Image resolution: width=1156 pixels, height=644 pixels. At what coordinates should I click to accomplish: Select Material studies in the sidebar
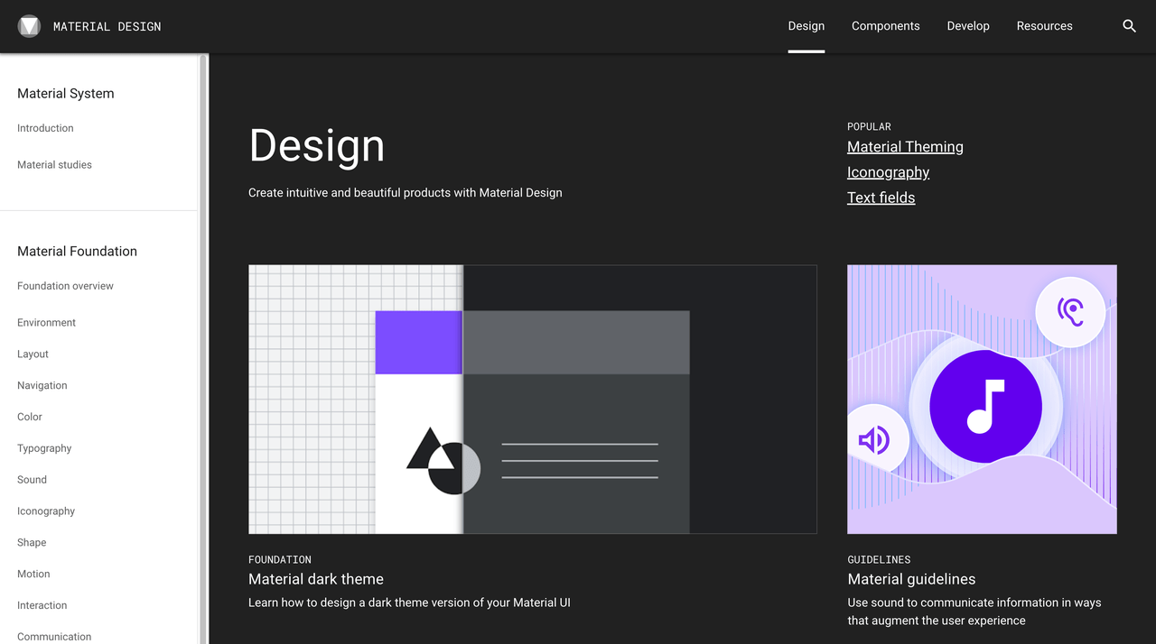point(54,165)
